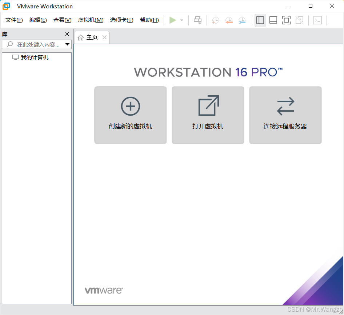Image resolution: width=344 pixels, height=315 pixels.
Task: Toggle the thumbnail bar view icon
Action: pos(273,20)
